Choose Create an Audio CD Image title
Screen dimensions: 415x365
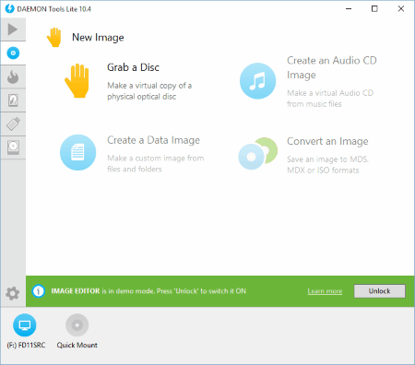click(x=332, y=67)
